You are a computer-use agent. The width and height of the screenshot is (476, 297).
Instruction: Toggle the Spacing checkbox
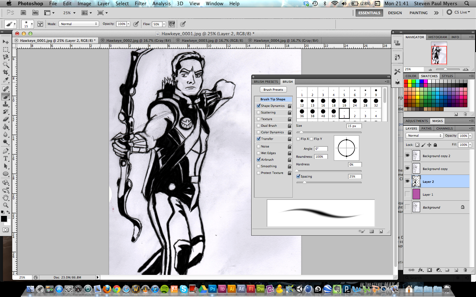click(298, 177)
